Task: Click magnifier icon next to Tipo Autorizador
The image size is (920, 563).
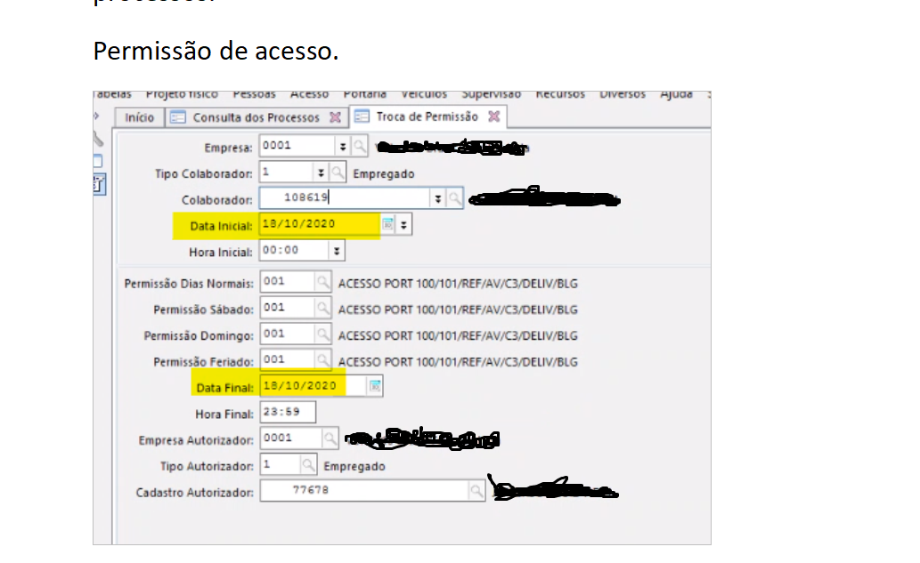Action: click(308, 464)
